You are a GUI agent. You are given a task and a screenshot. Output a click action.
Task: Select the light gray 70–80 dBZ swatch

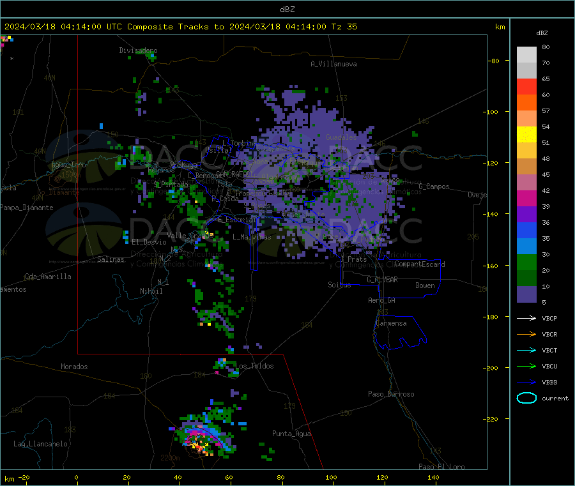coord(526,55)
